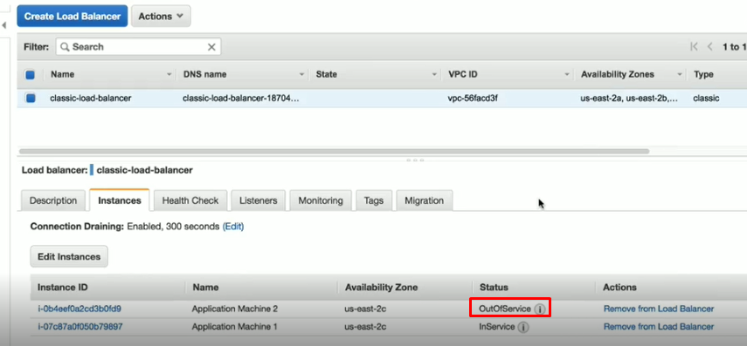Select classic-load-balancer name cell
747x346 pixels.
tap(91, 98)
